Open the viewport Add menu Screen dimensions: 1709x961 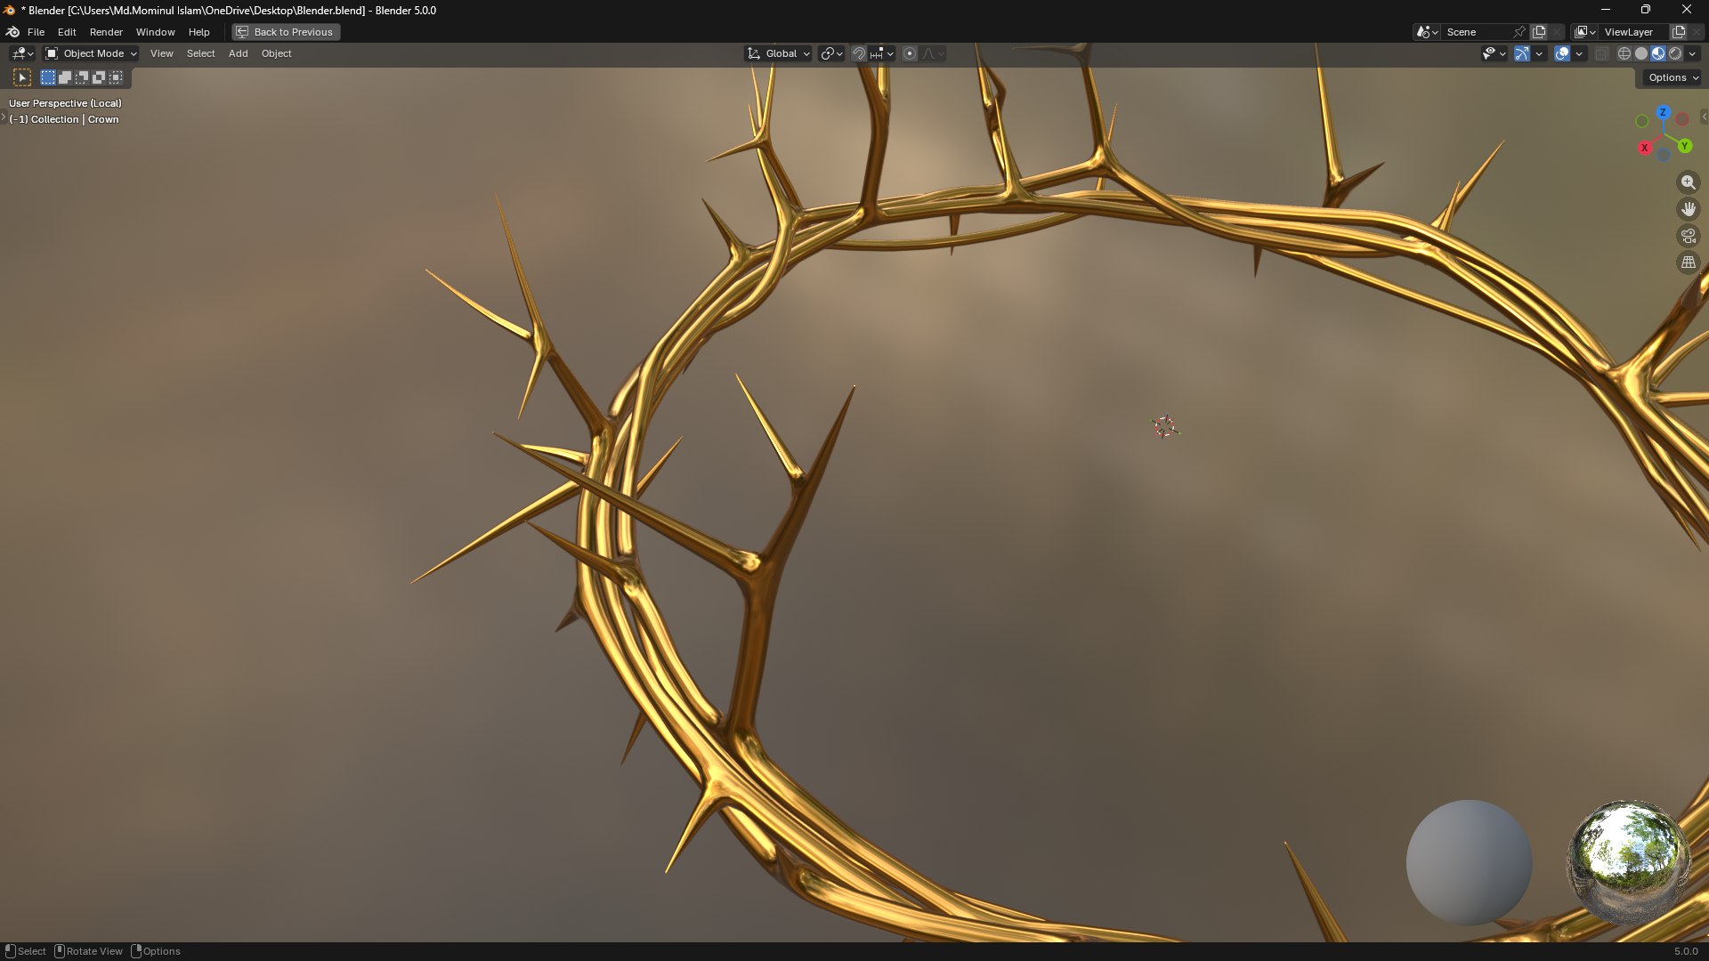238,53
